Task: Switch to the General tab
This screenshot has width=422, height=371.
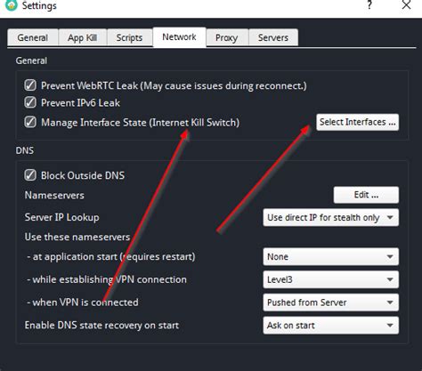Action: click(33, 37)
